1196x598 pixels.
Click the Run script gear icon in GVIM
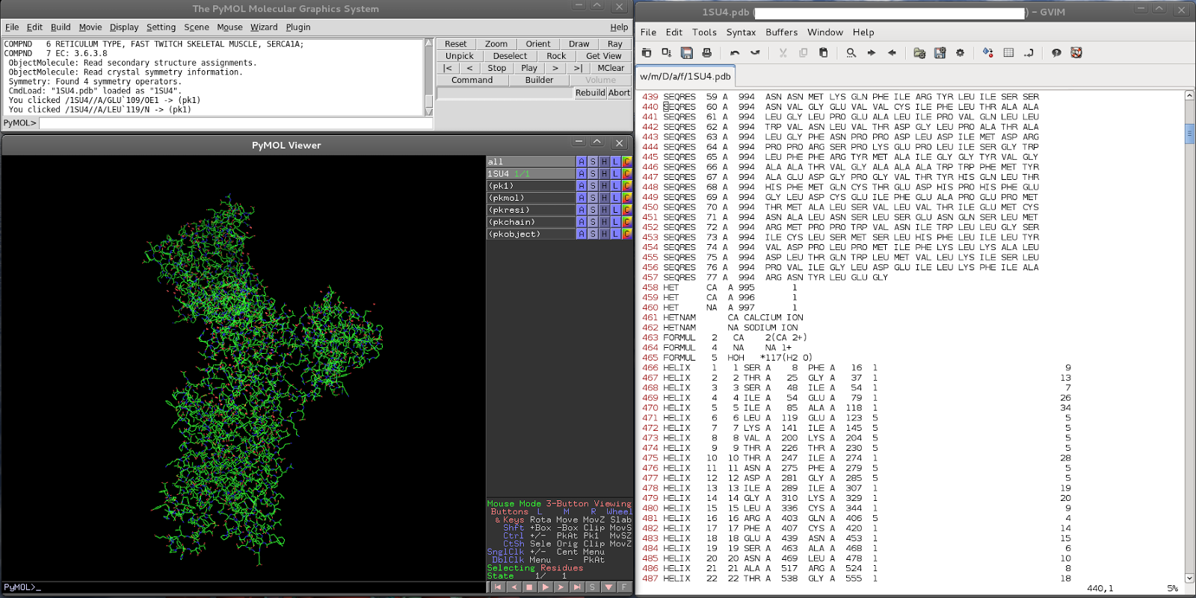point(960,53)
